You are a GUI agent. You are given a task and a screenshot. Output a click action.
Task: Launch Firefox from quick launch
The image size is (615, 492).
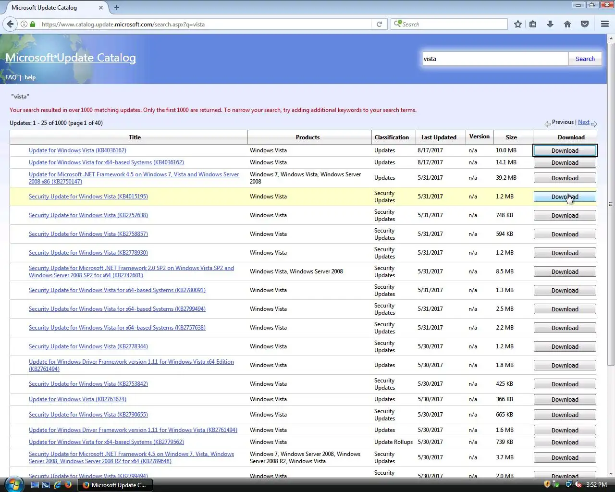pos(68,485)
